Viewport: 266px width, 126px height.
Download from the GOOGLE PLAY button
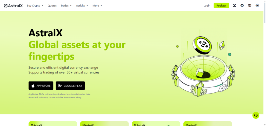pyautogui.click(x=70, y=86)
